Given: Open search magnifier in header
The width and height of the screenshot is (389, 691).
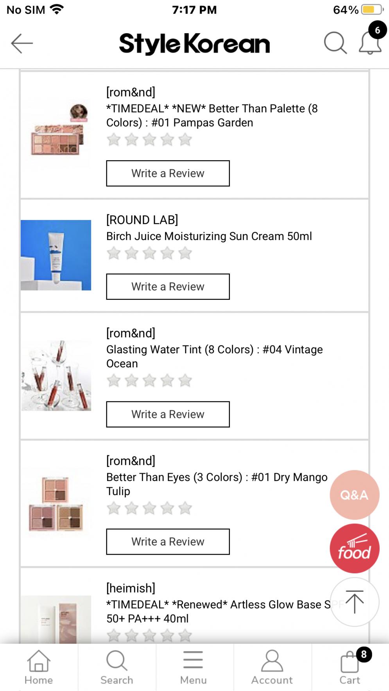Looking at the screenshot, I should coord(335,43).
